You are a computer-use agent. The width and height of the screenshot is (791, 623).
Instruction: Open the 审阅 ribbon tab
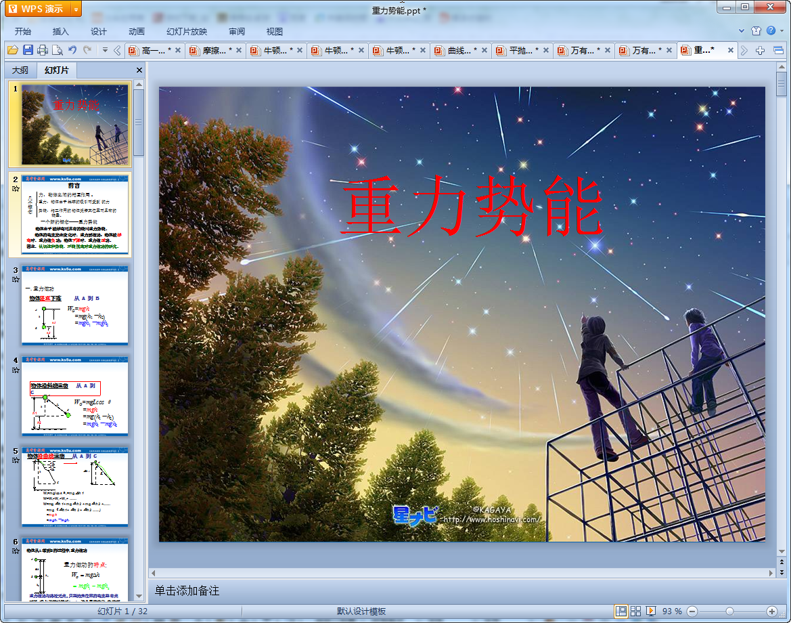click(x=237, y=31)
